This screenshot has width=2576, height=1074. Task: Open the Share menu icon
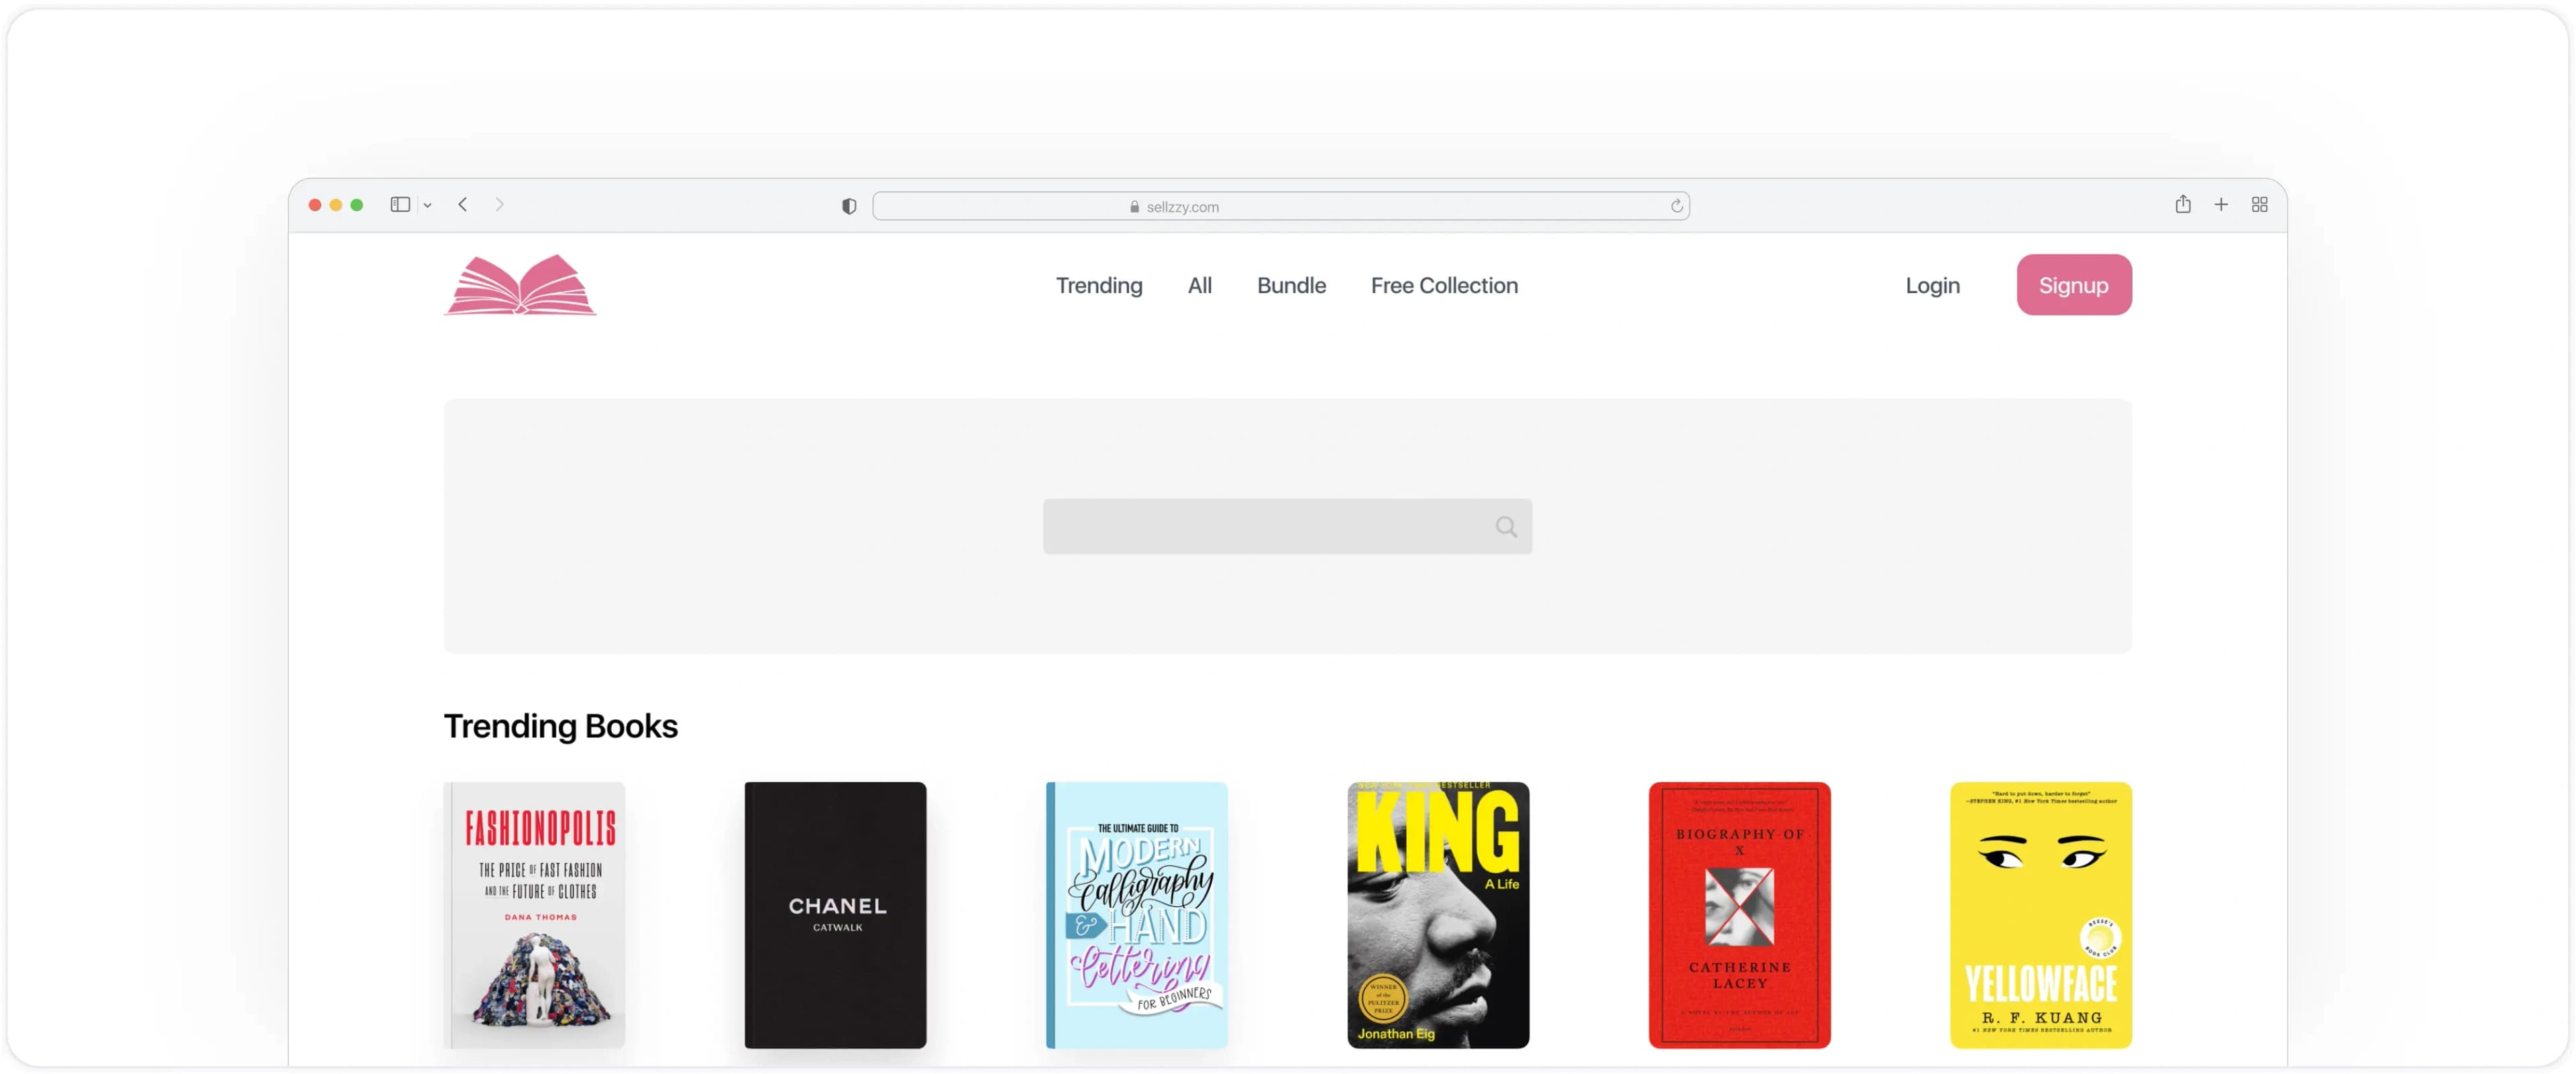[x=2184, y=204]
